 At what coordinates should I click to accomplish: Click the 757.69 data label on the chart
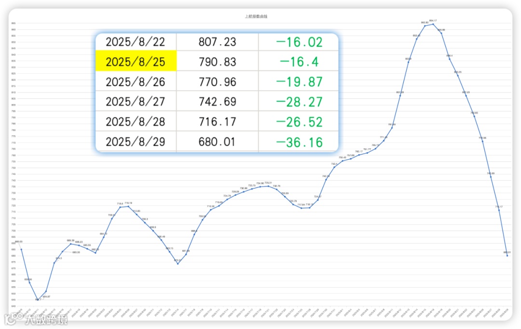pyautogui.click(x=351, y=155)
